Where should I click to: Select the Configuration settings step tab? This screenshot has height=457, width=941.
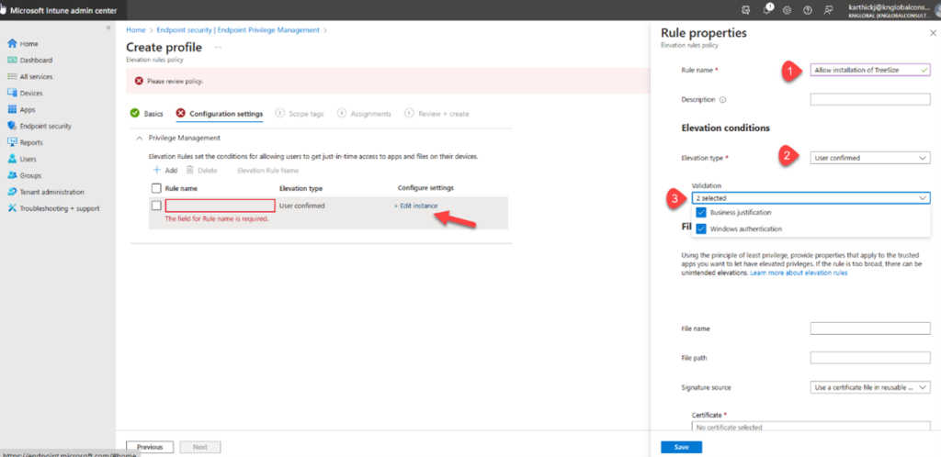(220, 114)
